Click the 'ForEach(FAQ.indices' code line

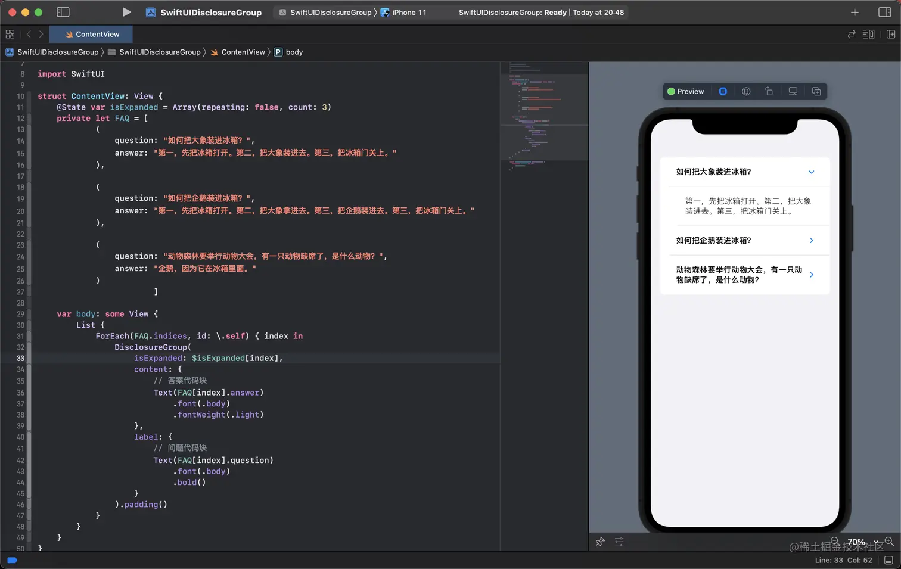click(x=199, y=336)
